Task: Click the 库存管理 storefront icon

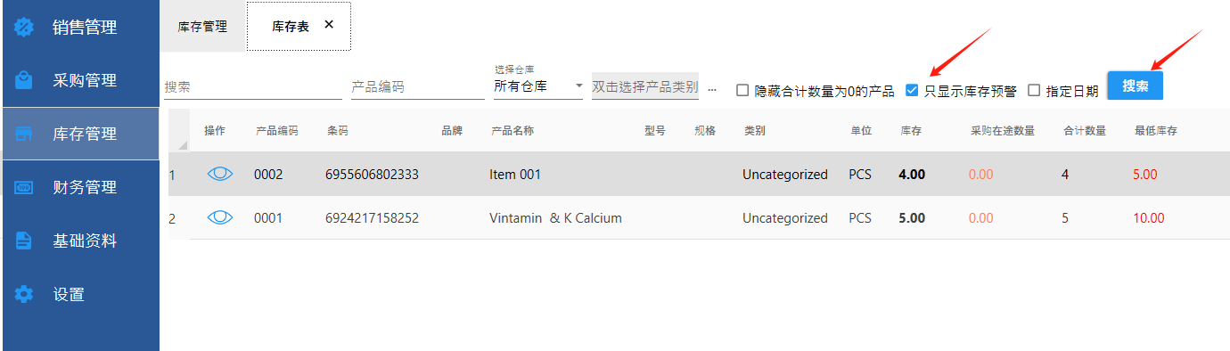Action: [24, 134]
